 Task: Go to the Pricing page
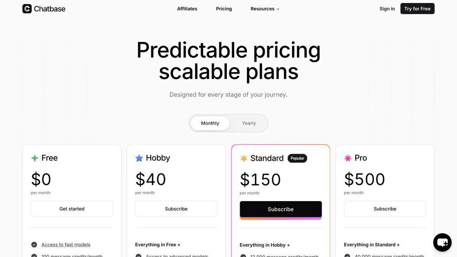click(x=224, y=9)
